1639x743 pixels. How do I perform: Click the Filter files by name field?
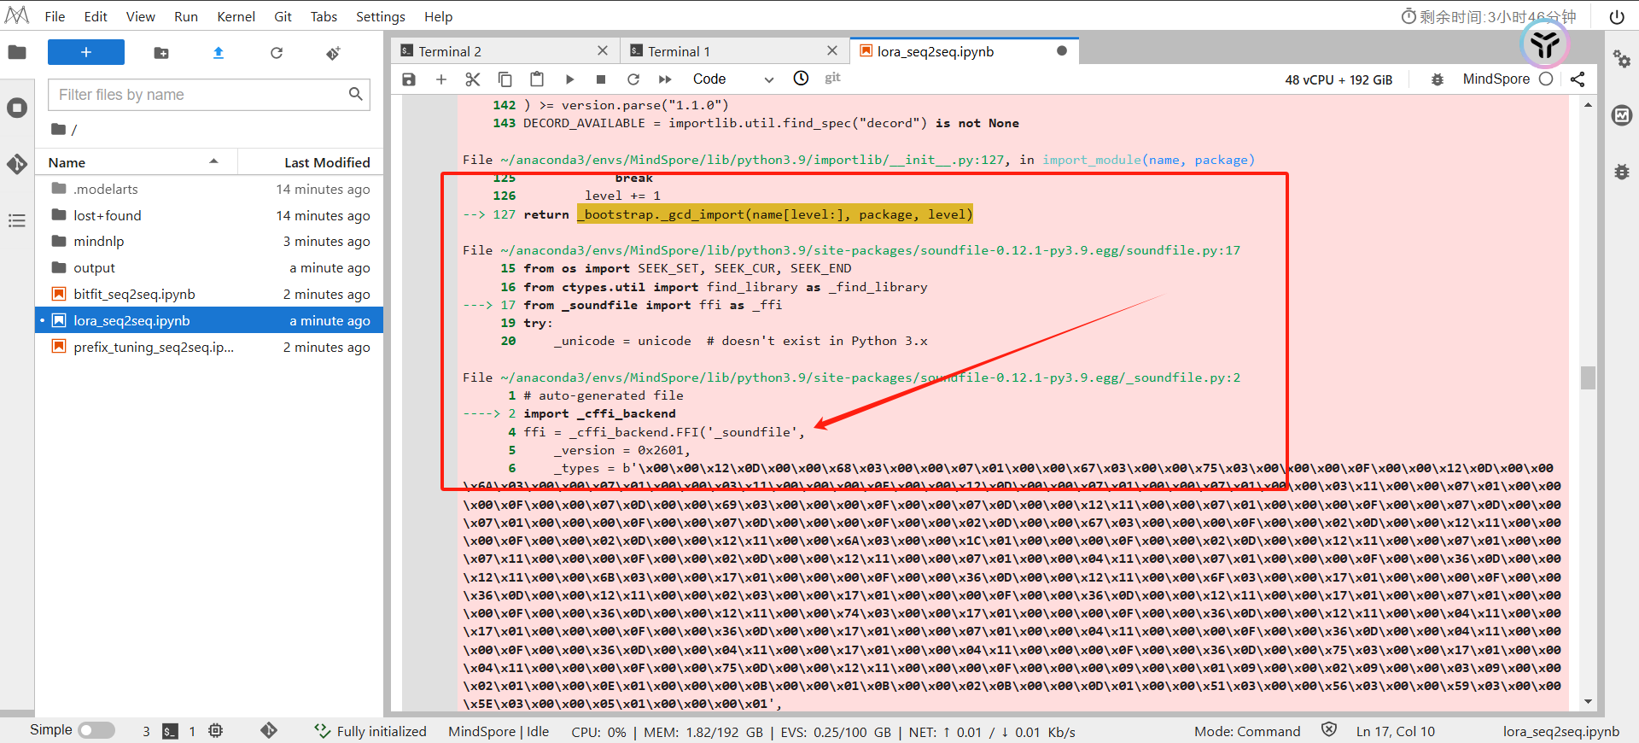(x=201, y=95)
